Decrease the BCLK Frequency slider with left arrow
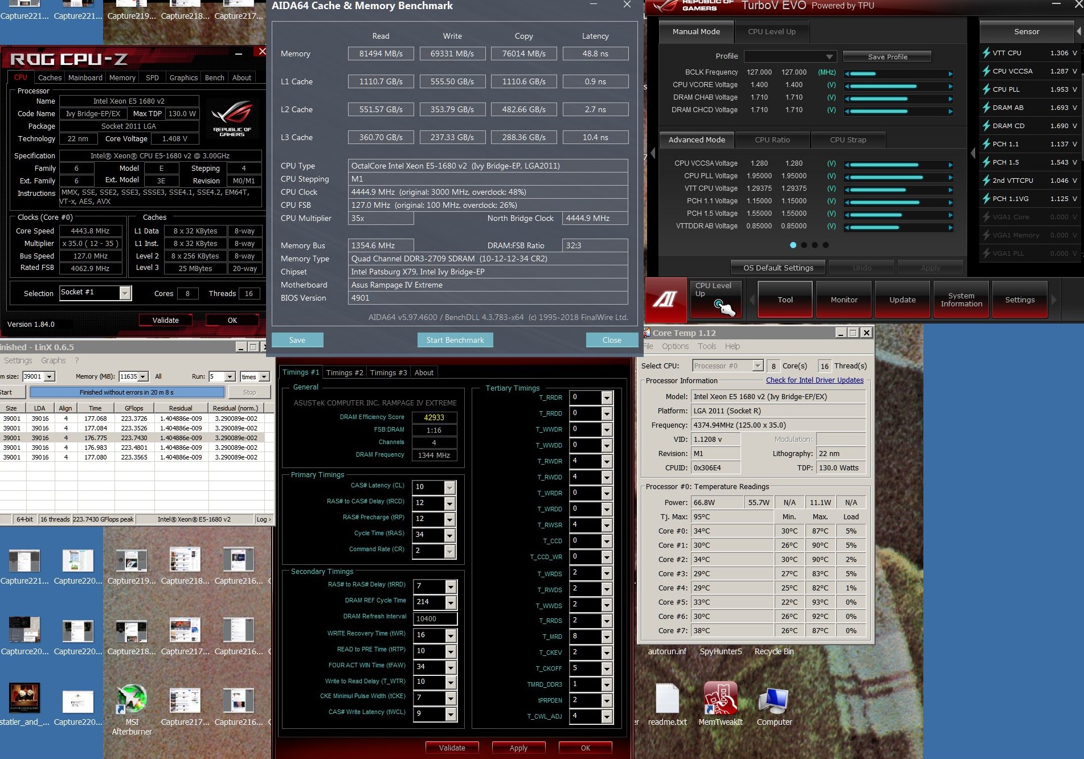The height and width of the screenshot is (759, 1084). click(x=847, y=74)
